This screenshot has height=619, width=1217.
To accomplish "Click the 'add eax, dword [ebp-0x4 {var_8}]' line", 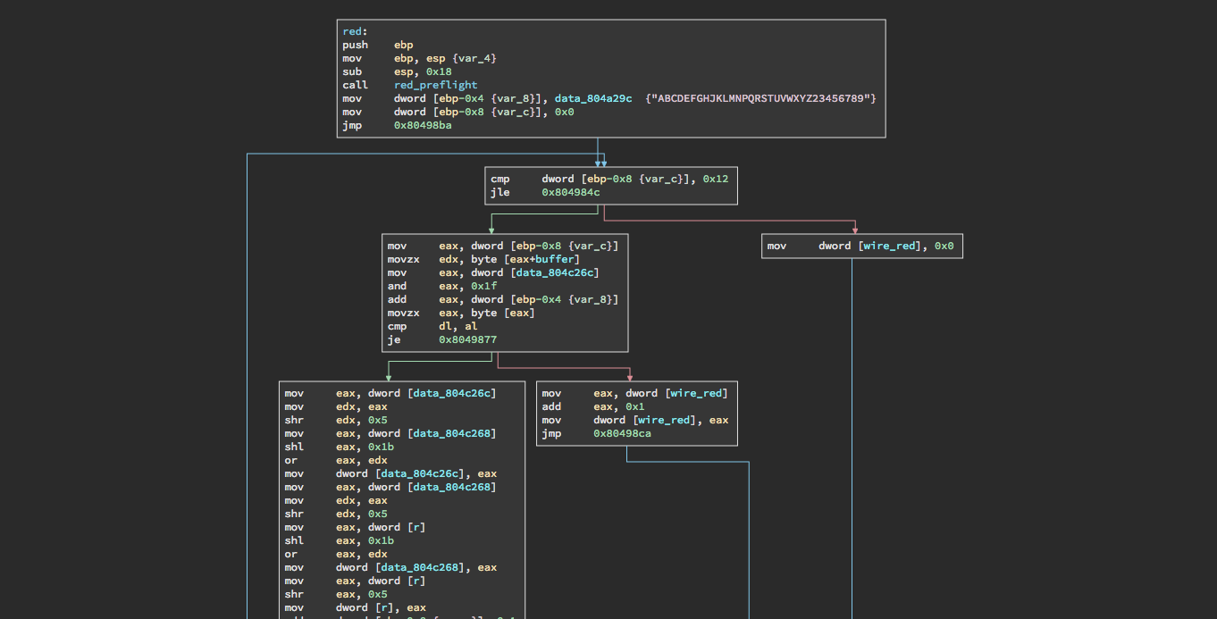I will tap(503, 299).
